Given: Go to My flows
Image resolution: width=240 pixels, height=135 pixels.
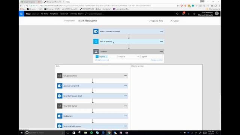Looking at the screenshot, I should tap(44, 14).
